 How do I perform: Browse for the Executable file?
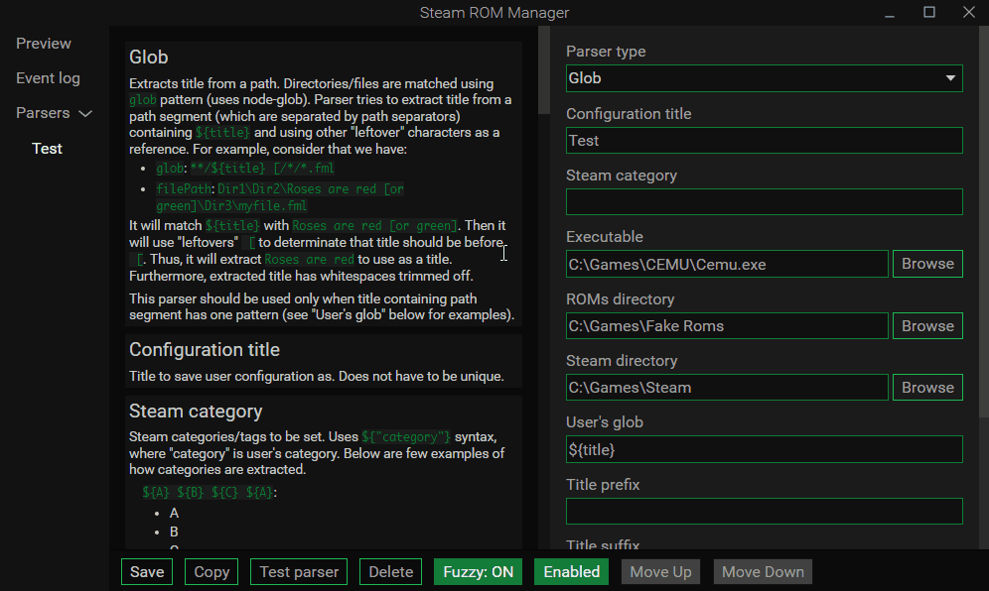pos(927,264)
